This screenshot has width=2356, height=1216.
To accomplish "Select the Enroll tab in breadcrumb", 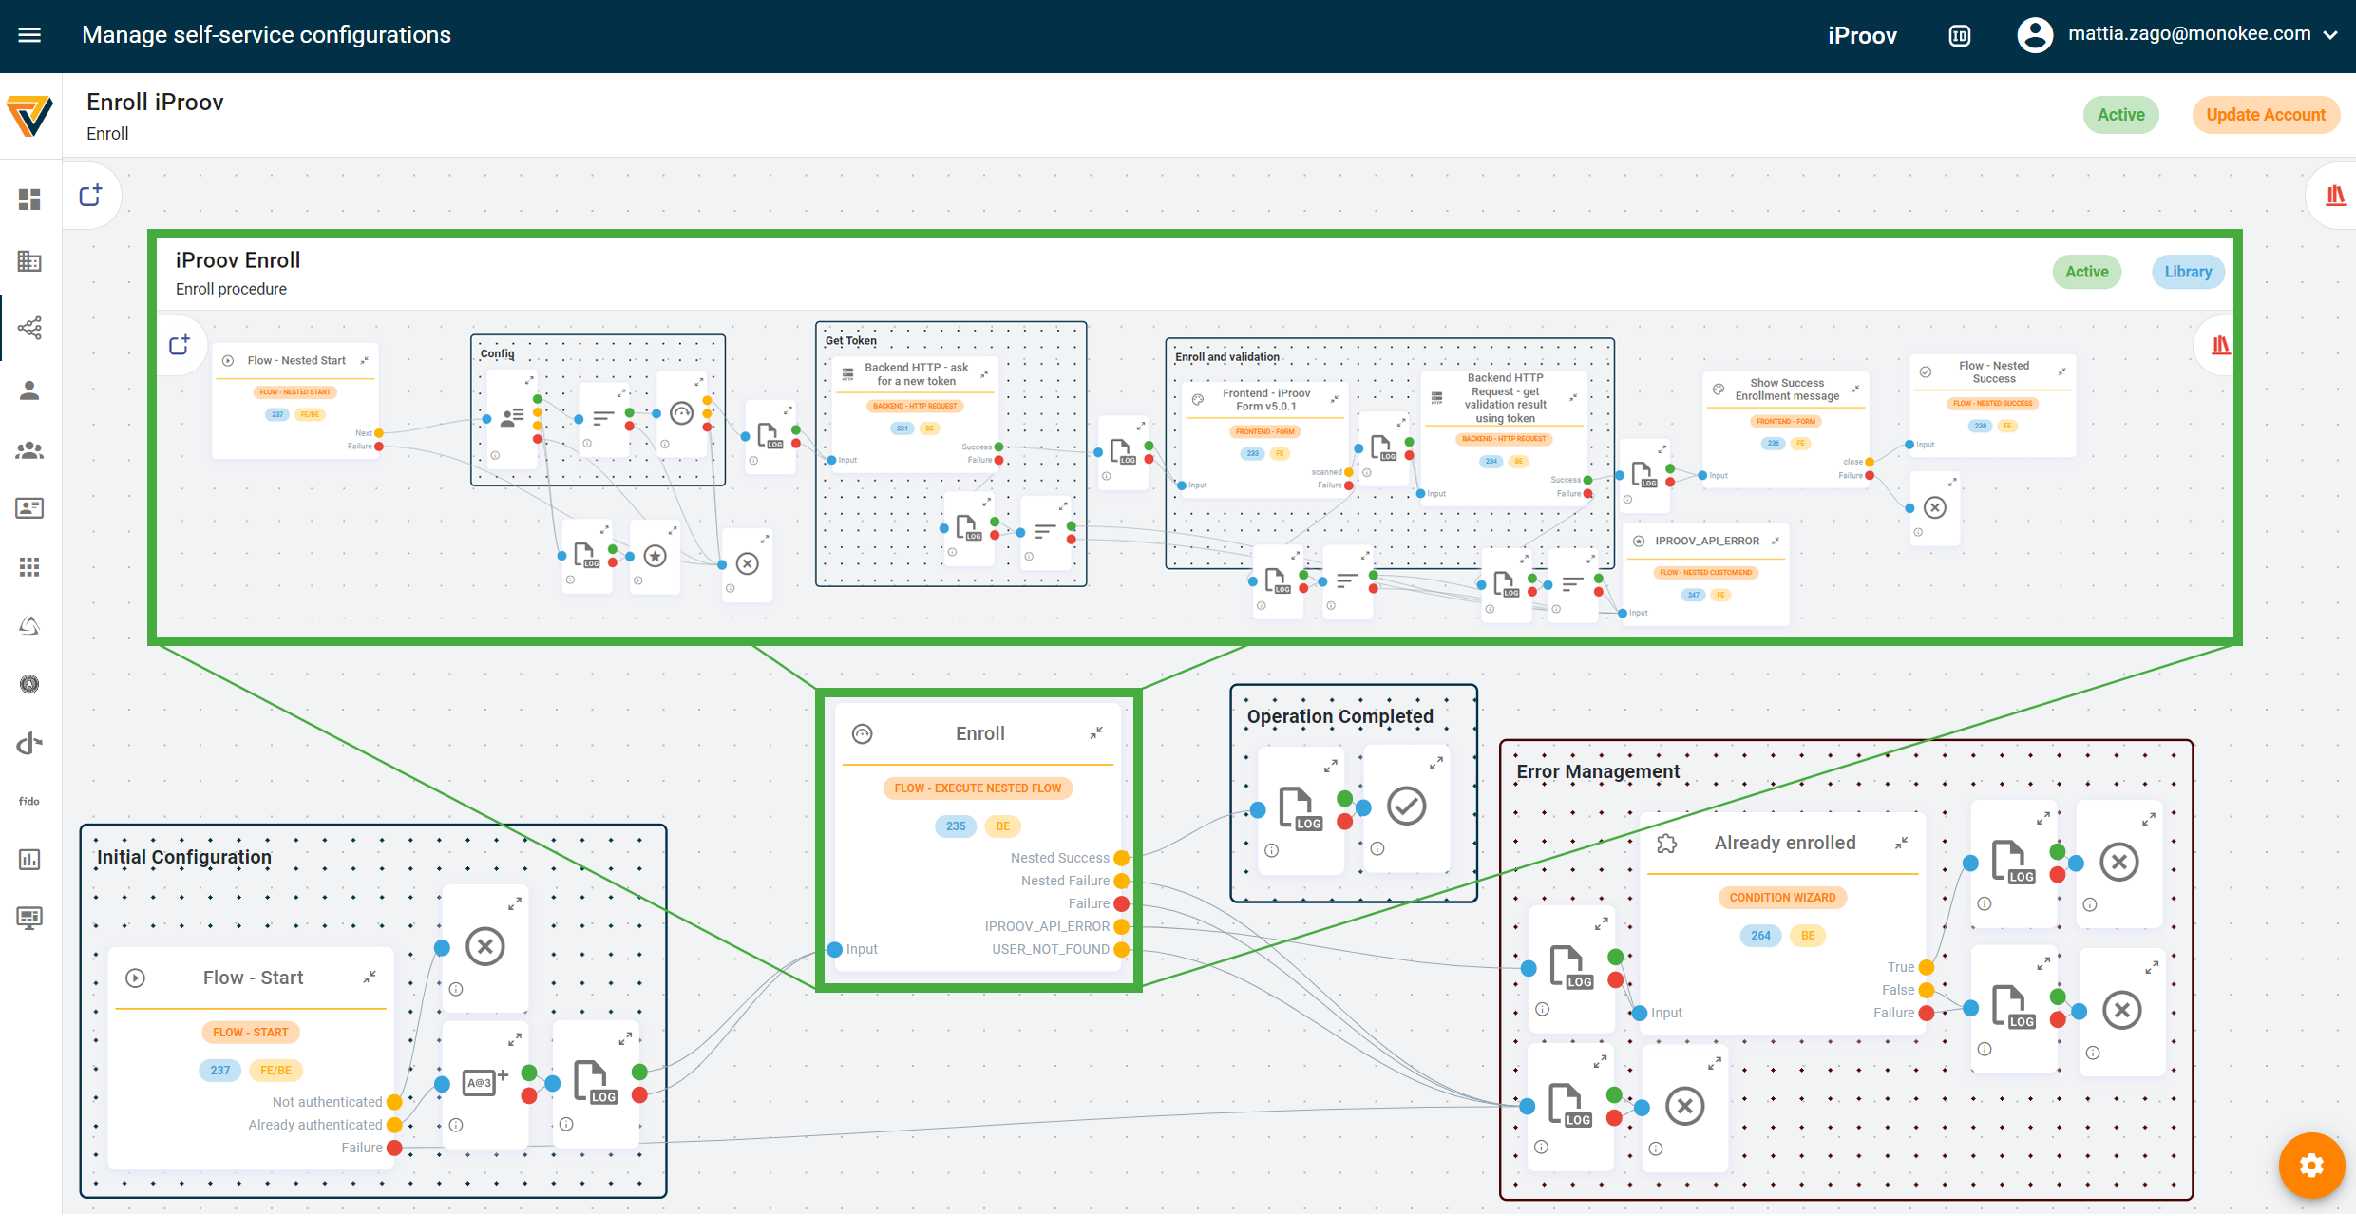I will click(x=107, y=135).
